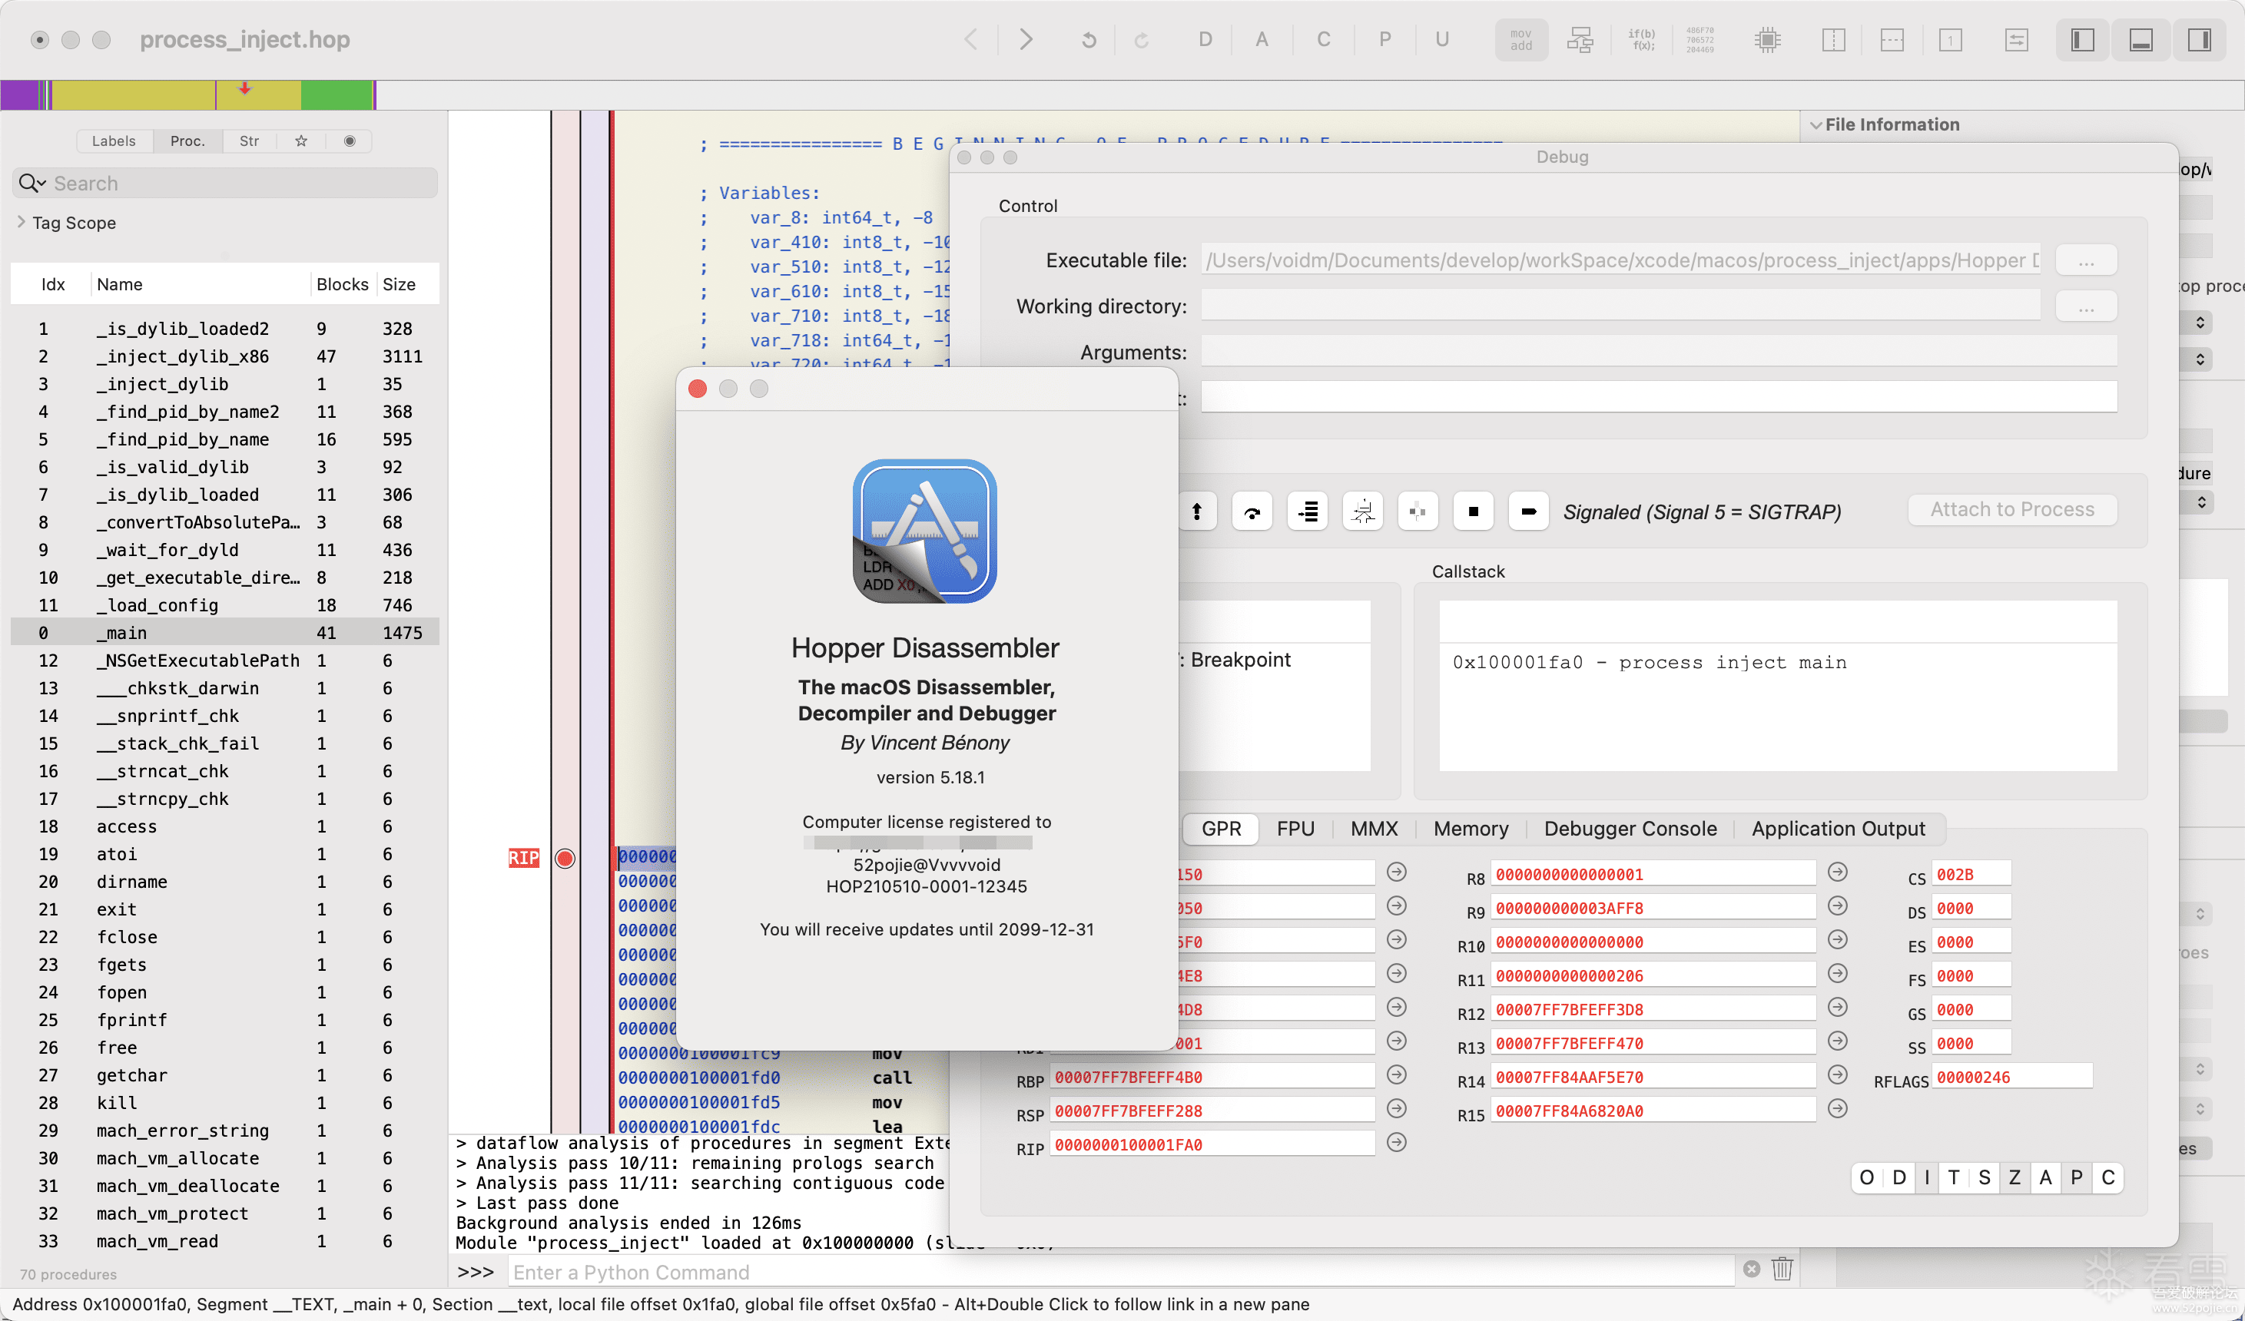Open the Str tab in sidebar

[x=250, y=141]
